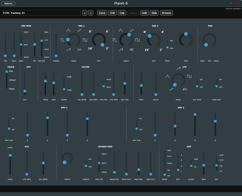Viewport: 242px width, 196px height.
Task: Select the OSC 2 narrow pulse wave icon
Action: tap(115, 40)
